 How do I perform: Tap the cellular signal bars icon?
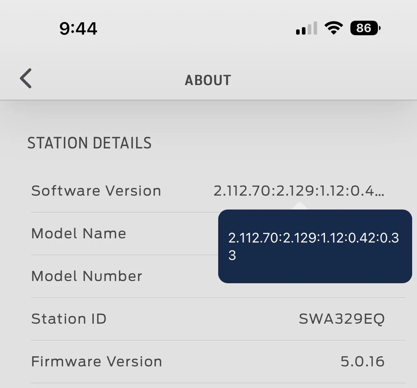(x=306, y=28)
